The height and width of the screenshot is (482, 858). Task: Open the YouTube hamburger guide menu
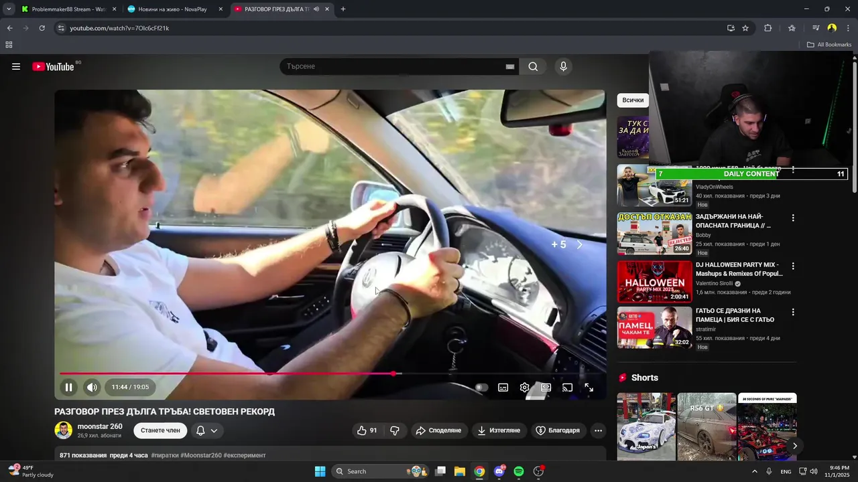point(16,66)
